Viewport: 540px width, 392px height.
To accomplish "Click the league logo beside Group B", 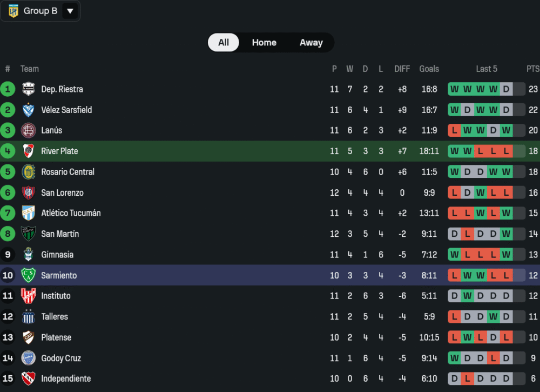I will click(13, 11).
